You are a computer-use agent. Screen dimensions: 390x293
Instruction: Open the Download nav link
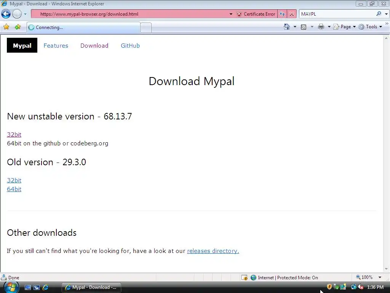(x=94, y=46)
